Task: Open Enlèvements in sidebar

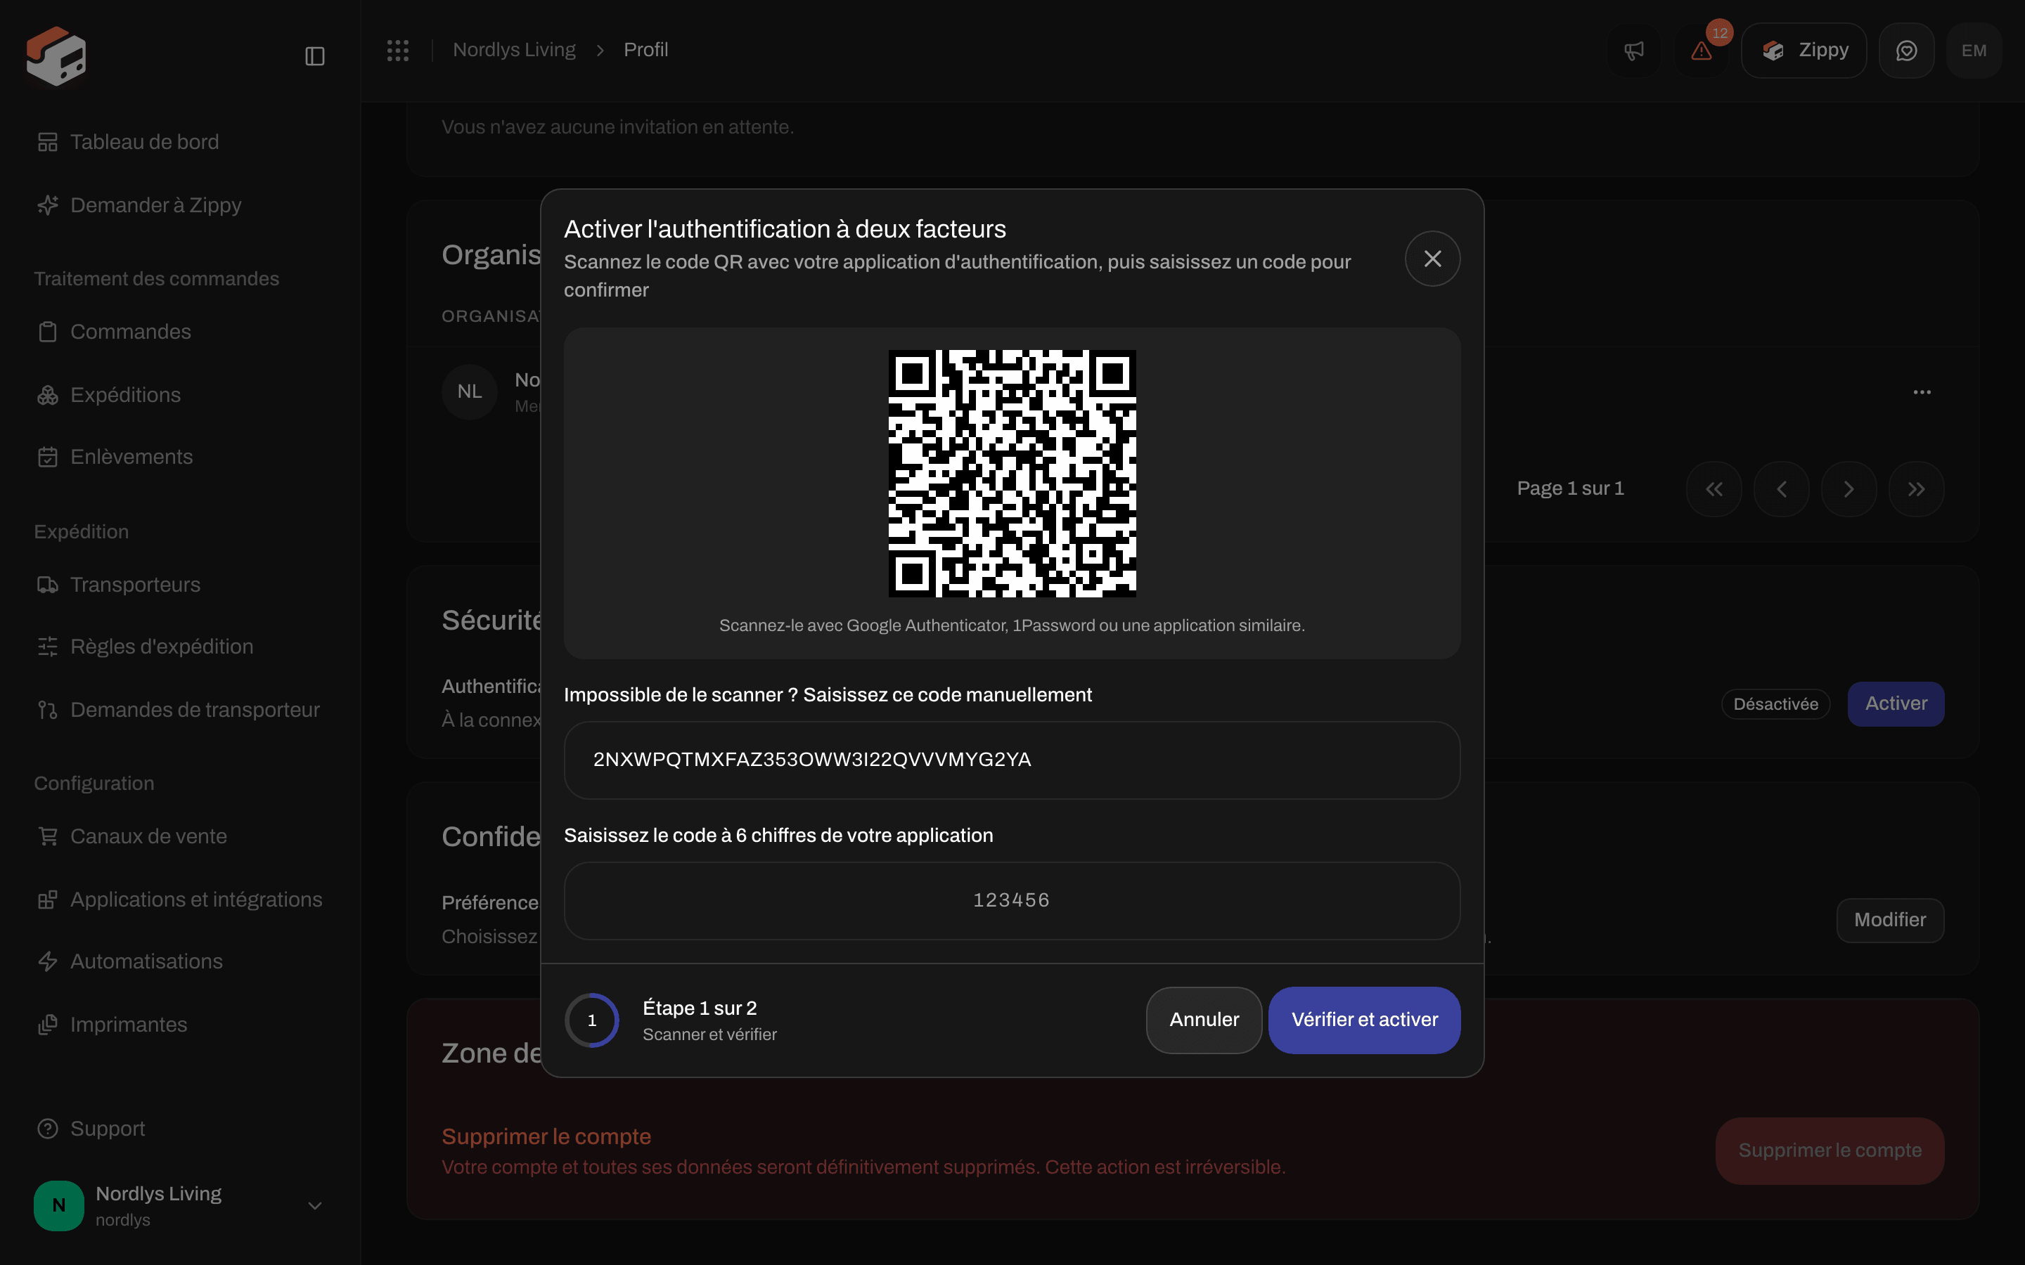Action: [180, 457]
